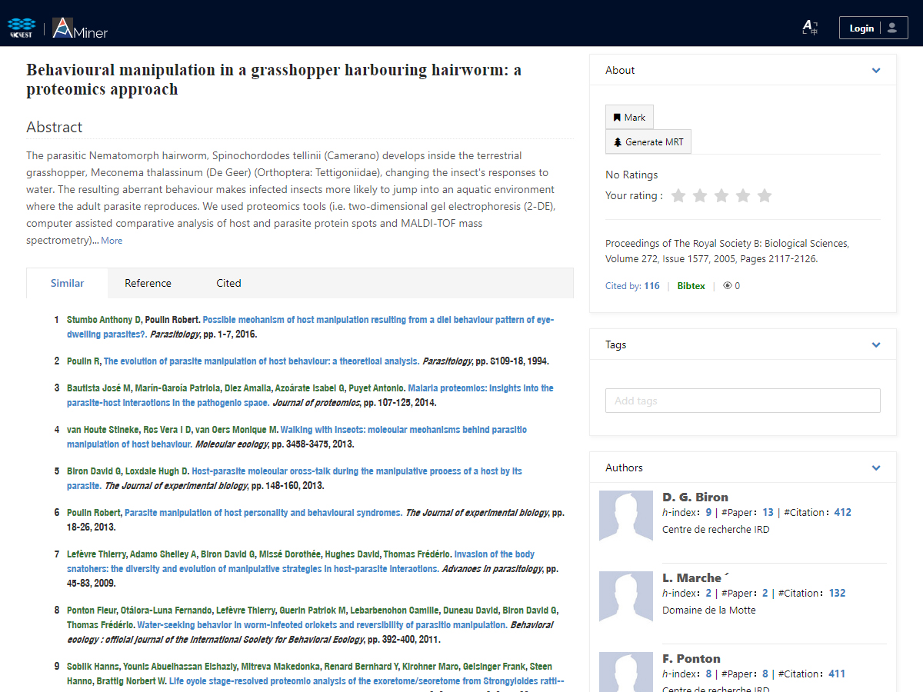Viewport: 923px width, 692px height.
Task: Open D. G. Biron's author avatar
Action: click(x=625, y=516)
